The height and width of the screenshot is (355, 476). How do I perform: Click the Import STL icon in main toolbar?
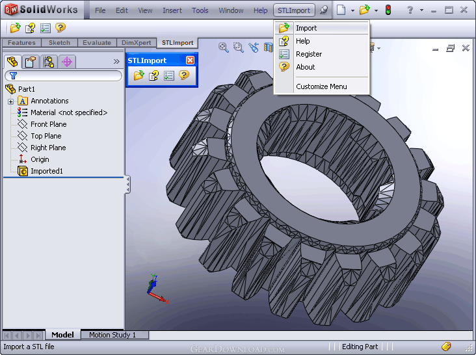click(x=15, y=28)
